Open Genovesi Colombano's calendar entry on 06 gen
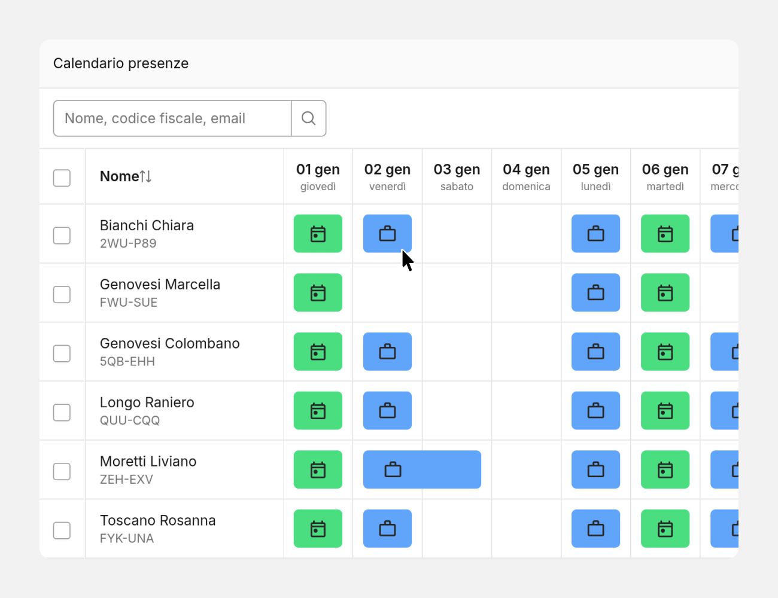778x598 pixels. pyautogui.click(x=665, y=352)
